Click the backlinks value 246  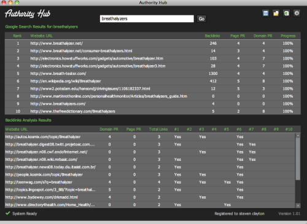click(x=213, y=44)
